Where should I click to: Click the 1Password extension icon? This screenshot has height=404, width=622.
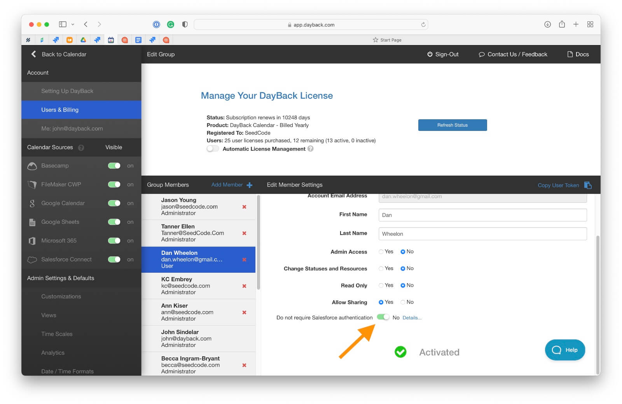(x=156, y=24)
